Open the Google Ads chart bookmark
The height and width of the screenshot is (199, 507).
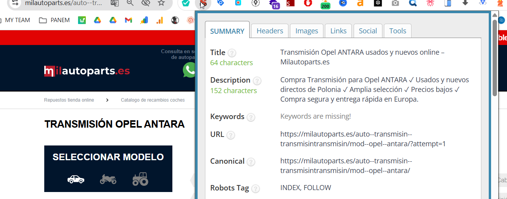(144, 20)
